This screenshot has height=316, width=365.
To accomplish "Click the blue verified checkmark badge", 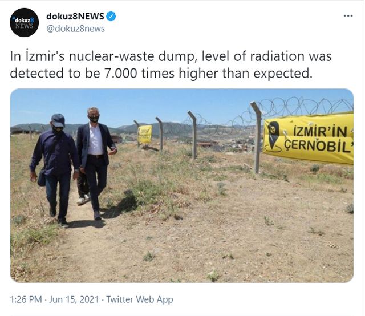I will (x=111, y=16).
